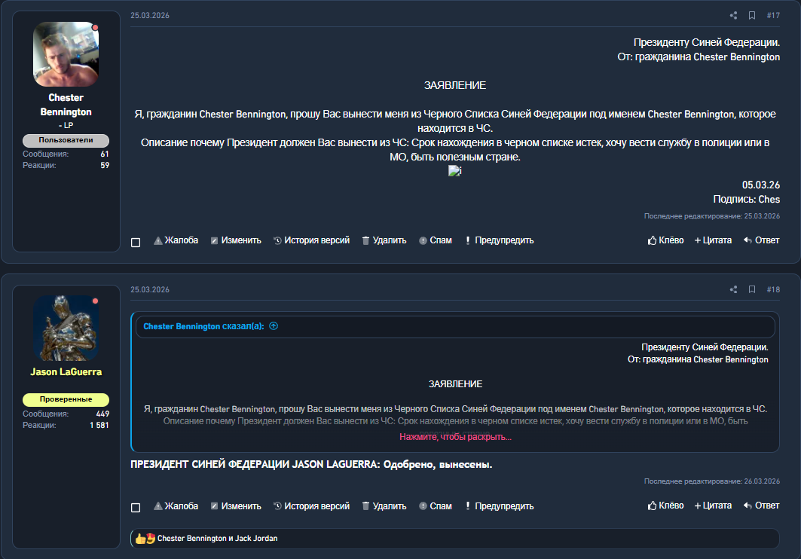Open Chester Bennington's avatar
Viewport: 801px width, 559px height.
(x=66, y=54)
